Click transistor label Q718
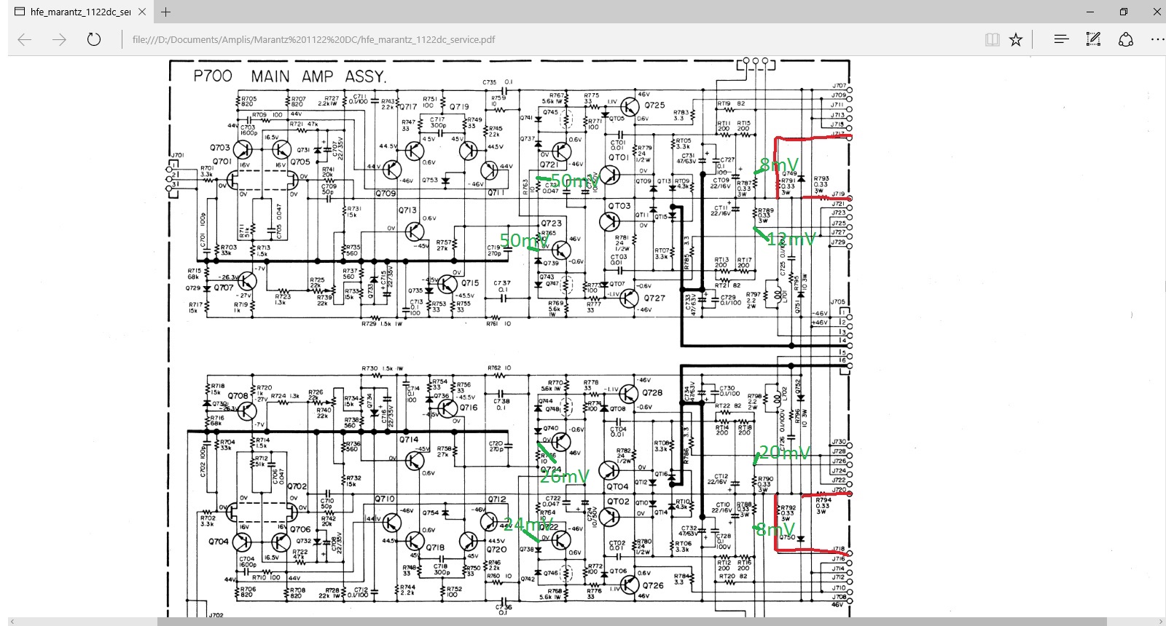The width and height of the screenshot is (1166, 626). 435,547
